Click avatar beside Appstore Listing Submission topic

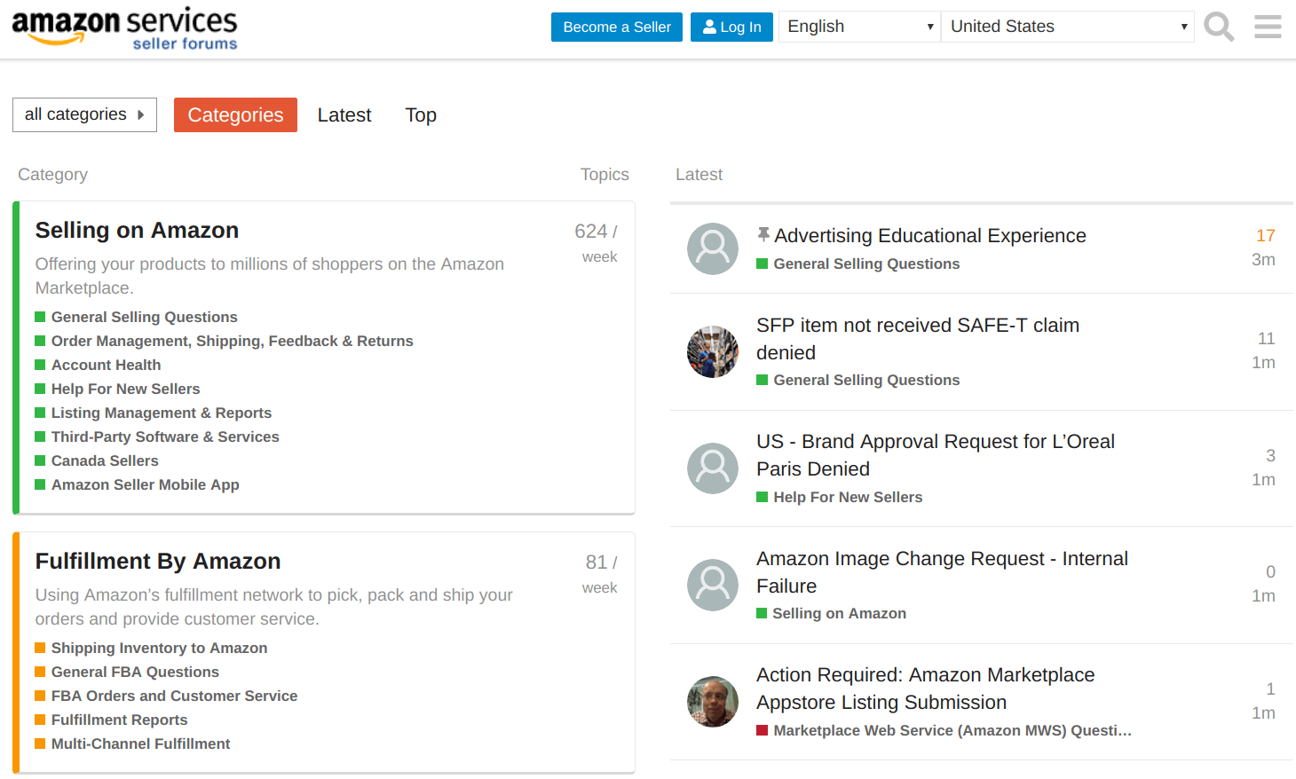tap(713, 702)
